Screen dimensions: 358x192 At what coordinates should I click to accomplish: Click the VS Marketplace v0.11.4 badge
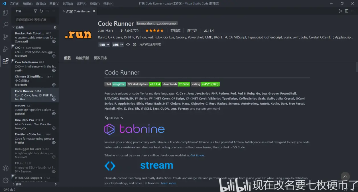point(144,84)
